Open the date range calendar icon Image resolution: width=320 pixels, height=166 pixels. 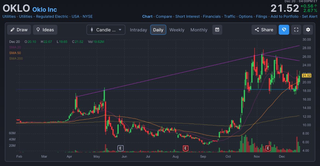click(217, 30)
